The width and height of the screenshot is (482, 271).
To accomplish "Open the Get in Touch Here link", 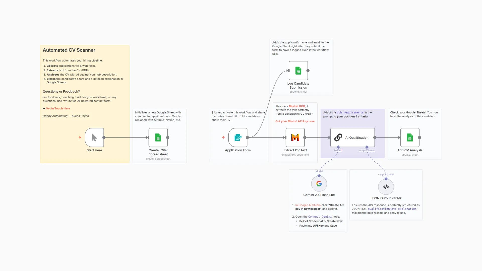I will 58,108.
